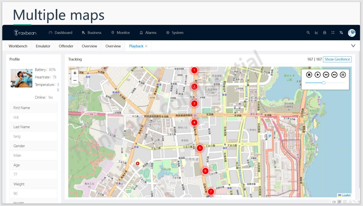Rewind the tracking playback
Viewport: 363px width, 206px height.
tap(334, 75)
